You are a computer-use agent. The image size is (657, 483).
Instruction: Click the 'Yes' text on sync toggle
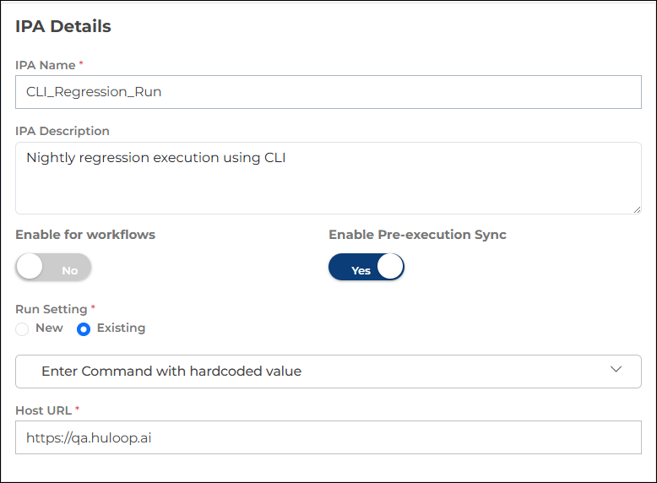(x=361, y=270)
